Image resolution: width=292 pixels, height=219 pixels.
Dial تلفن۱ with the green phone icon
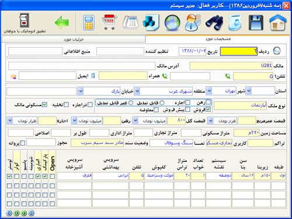pos(228,76)
